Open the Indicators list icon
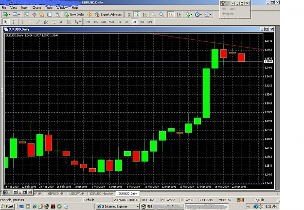Screen dimensions: 304x210 [x=188, y=15]
